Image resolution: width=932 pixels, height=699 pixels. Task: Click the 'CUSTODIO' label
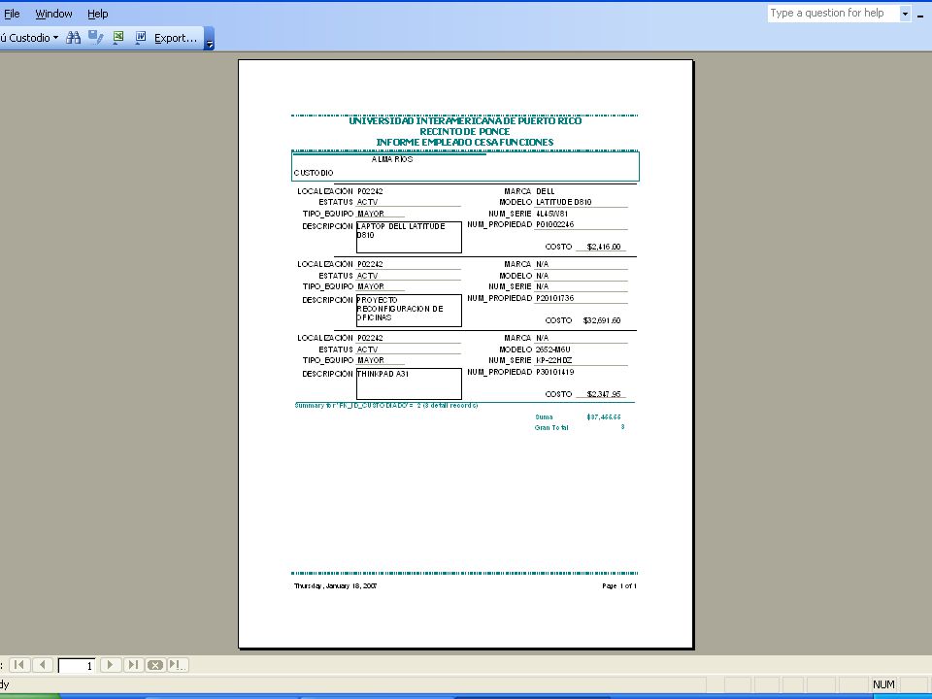pos(314,173)
